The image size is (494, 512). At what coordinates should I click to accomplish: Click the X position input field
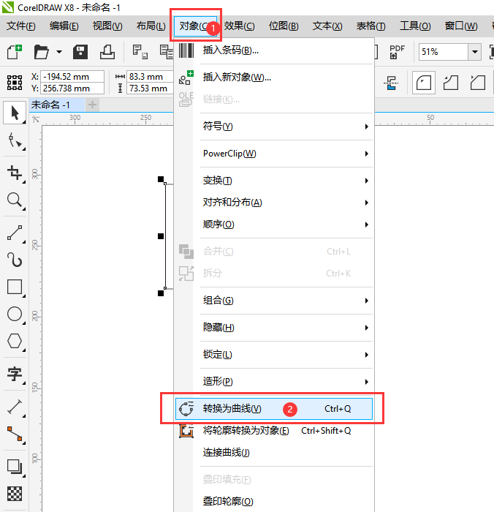pyautogui.click(x=72, y=77)
